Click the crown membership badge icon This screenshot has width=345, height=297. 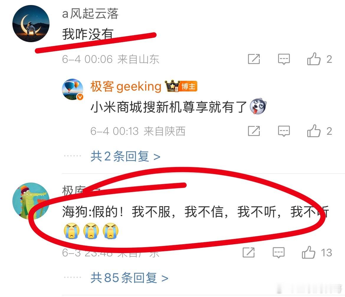172,86
